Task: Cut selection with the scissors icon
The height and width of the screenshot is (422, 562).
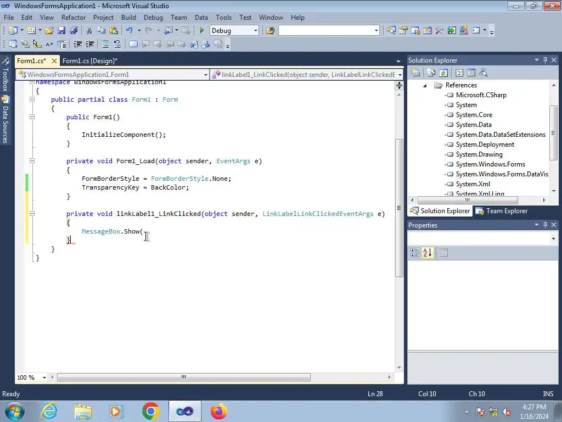Action: tap(89, 31)
